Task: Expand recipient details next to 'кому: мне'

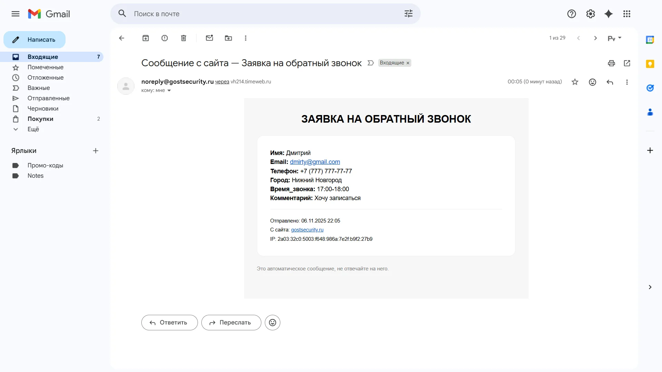Action: [x=169, y=91]
